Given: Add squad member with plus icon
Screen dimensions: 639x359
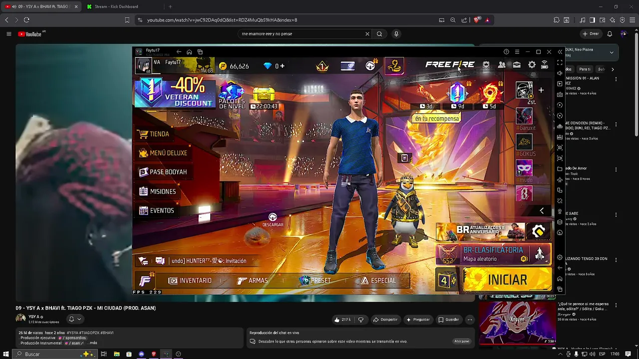Looking at the screenshot, I should click(x=541, y=90).
